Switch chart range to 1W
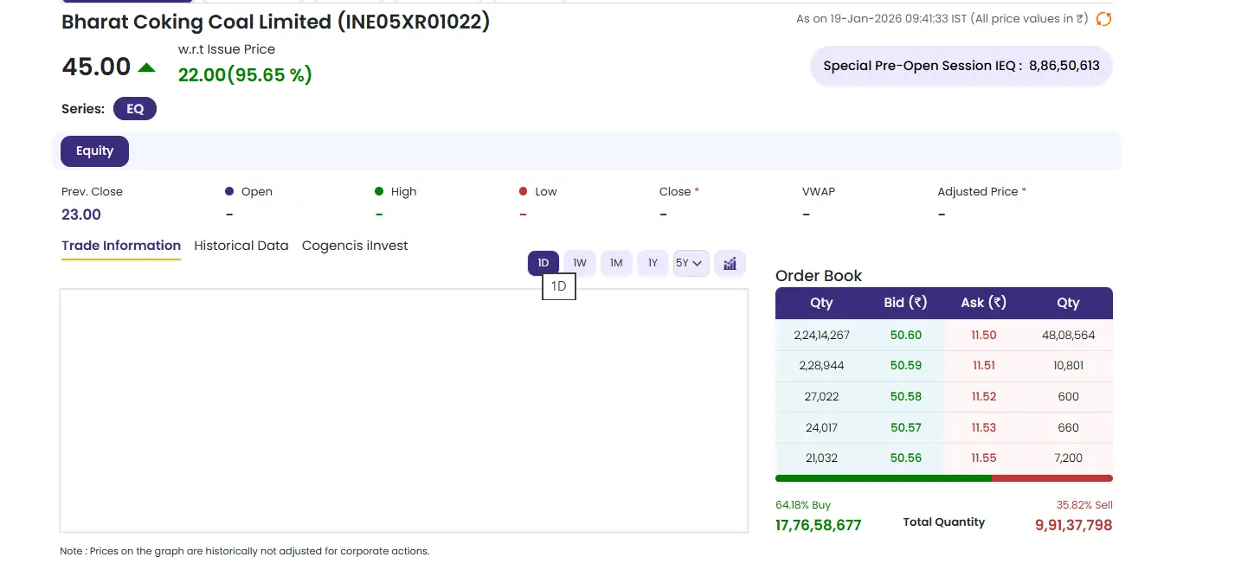 pyautogui.click(x=580, y=263)
